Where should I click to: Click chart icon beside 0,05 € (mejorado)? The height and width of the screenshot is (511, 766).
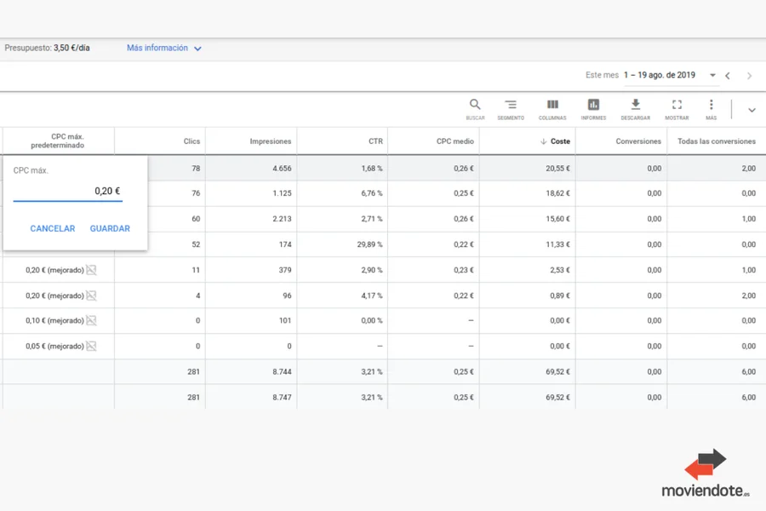(x=91, y=347)
